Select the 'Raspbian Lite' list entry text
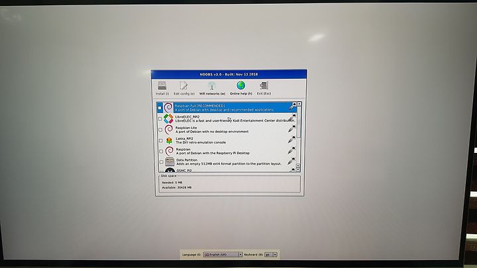 point(186,128)
